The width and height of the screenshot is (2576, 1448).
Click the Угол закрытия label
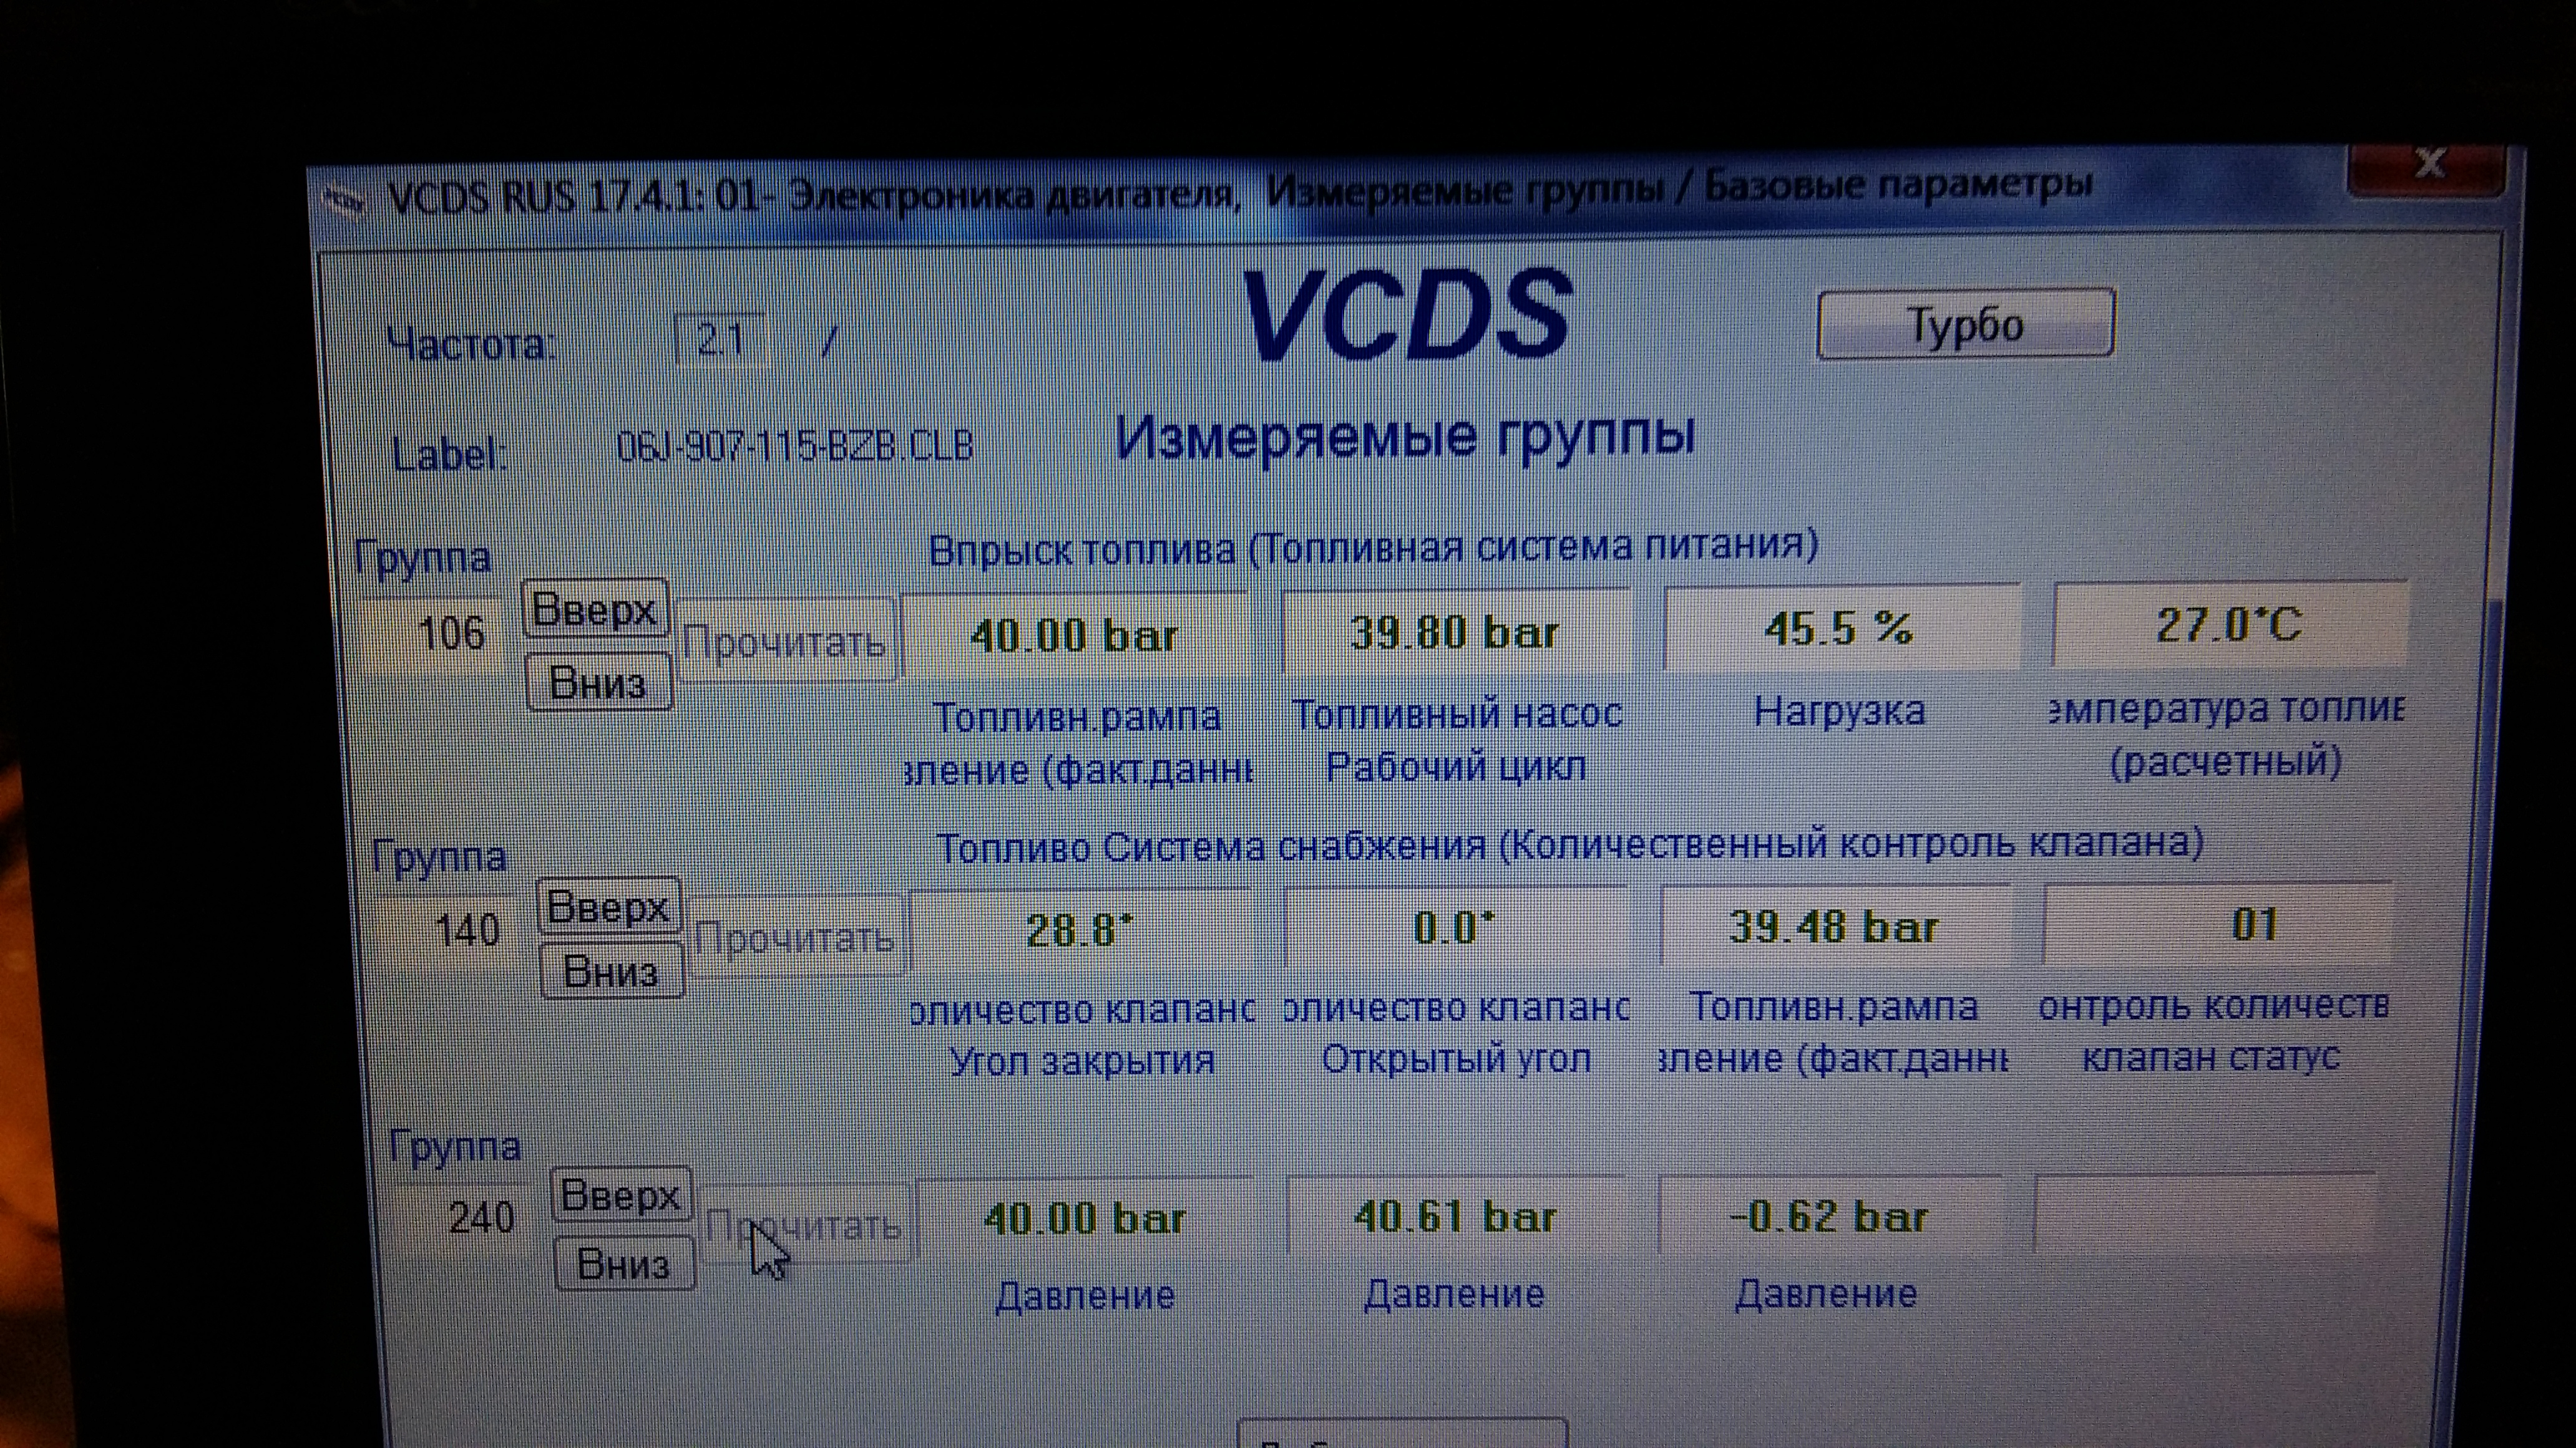point(1082,1060)
